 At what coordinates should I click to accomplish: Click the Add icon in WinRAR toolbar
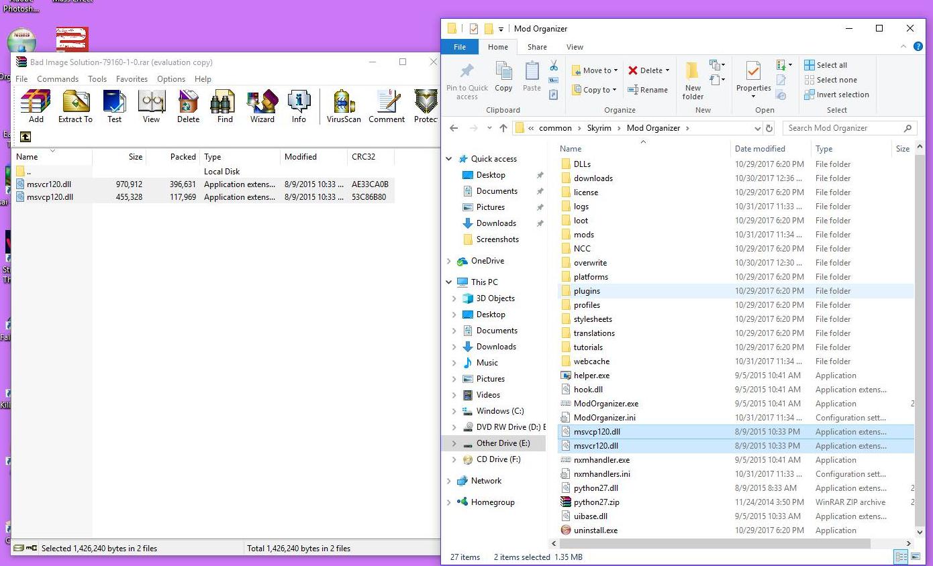(x=36, y=106)
